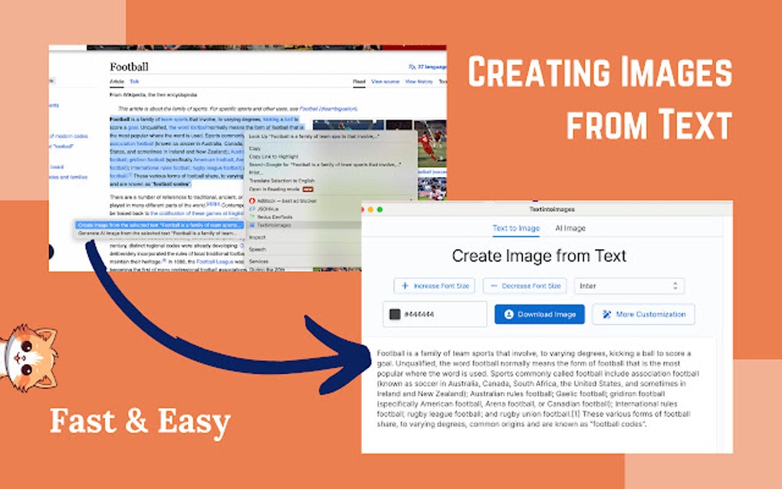Click the #444444 color swatch
Image resolution: width=782 pixels, height=489 pixels.
[x=395, y=314]
